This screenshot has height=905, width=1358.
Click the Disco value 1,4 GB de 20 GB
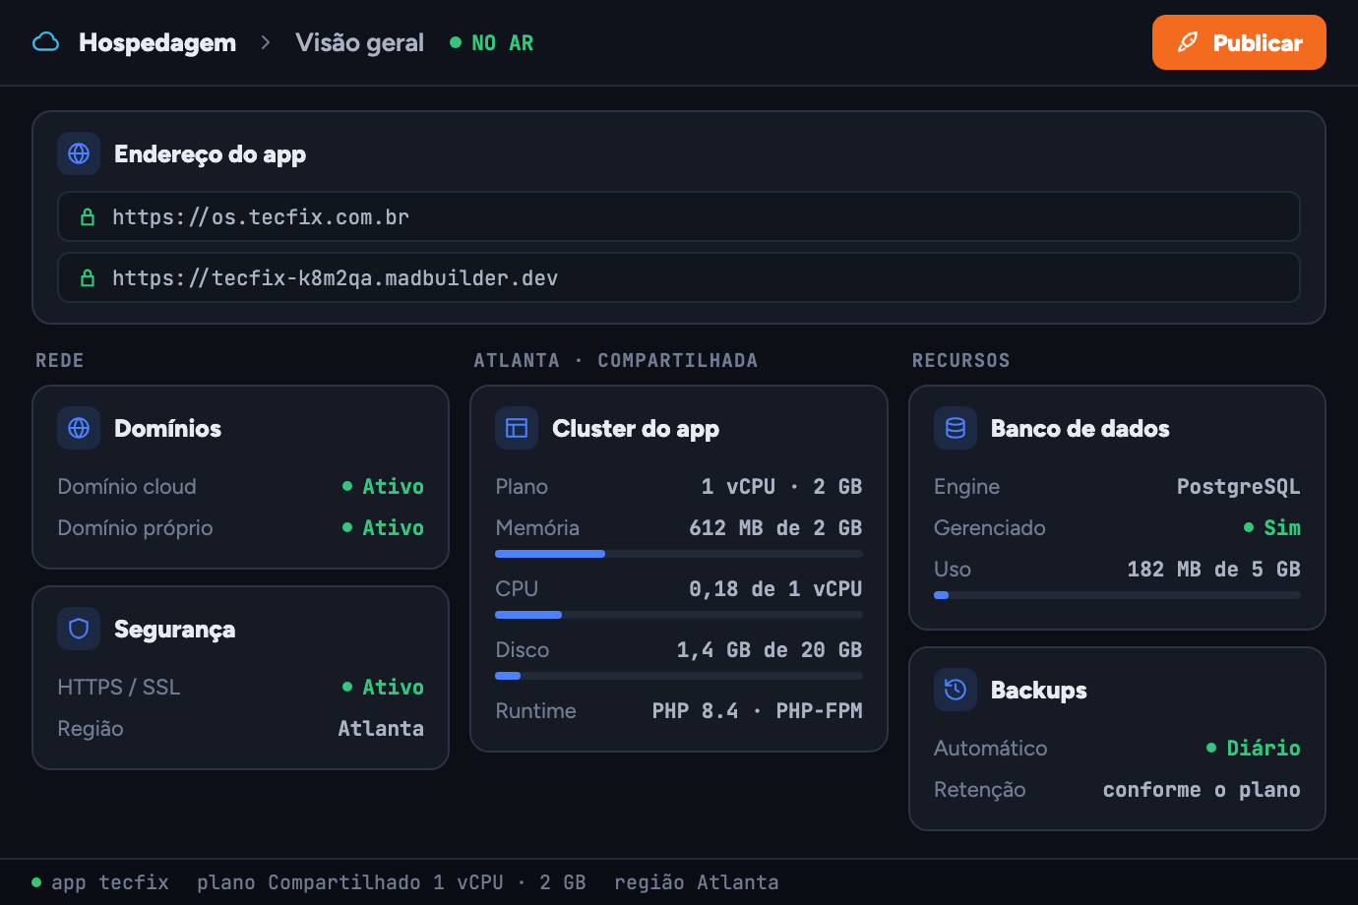[x=770, y=649]
